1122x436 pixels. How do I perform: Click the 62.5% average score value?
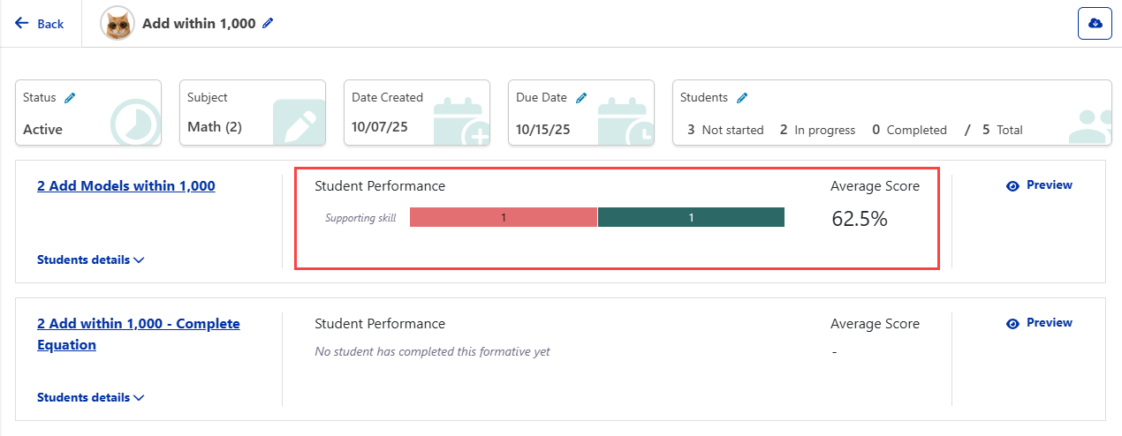859,219
